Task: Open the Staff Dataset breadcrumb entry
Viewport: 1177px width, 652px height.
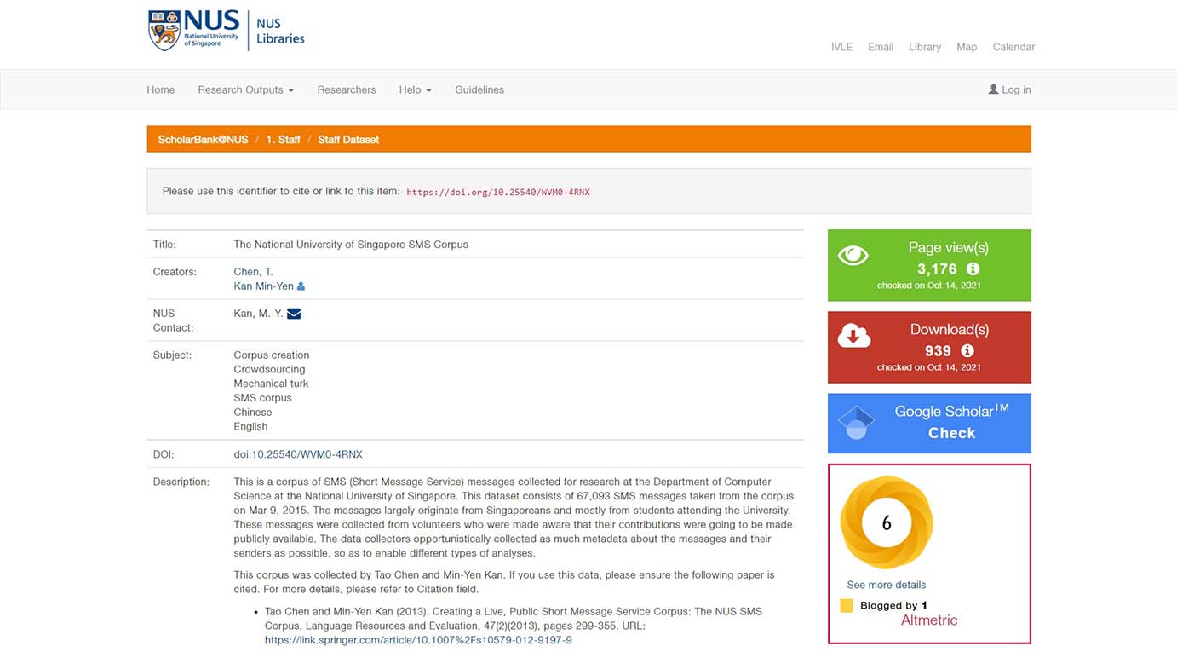Action: pyautogui.click(x=347, y=139)
